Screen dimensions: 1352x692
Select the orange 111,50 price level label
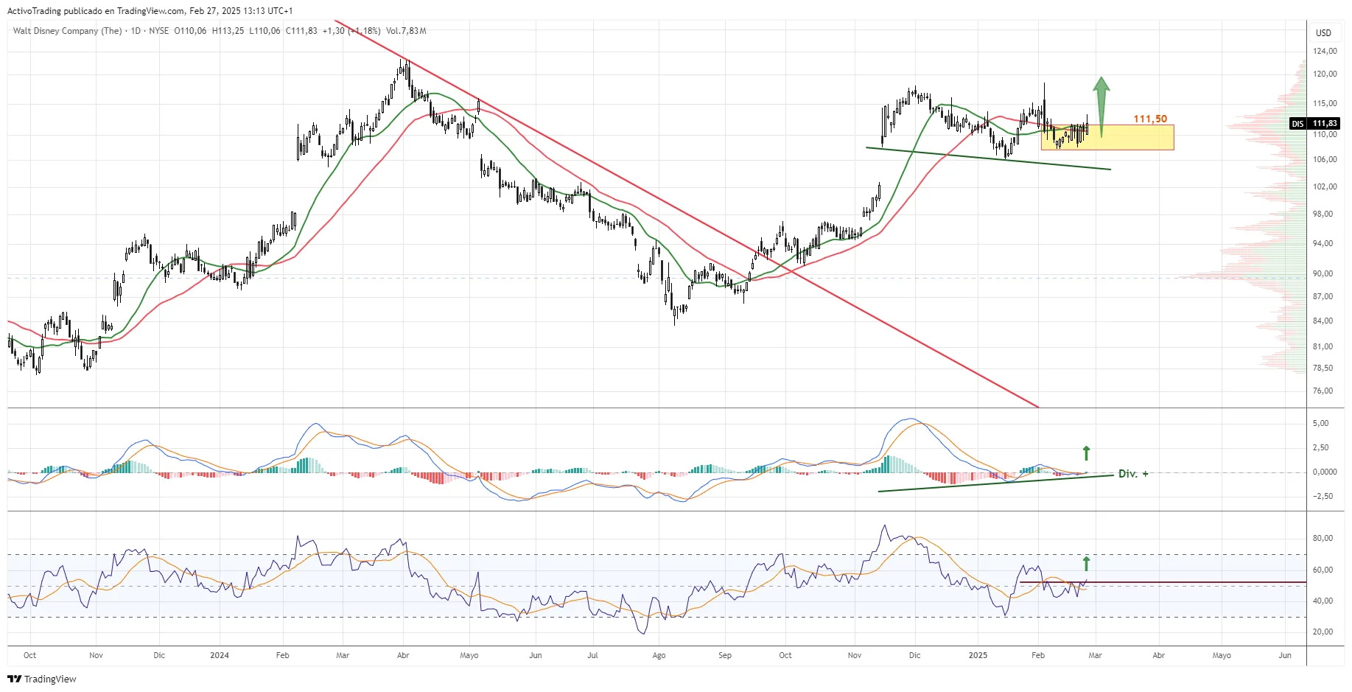(x=1149, y=119)
